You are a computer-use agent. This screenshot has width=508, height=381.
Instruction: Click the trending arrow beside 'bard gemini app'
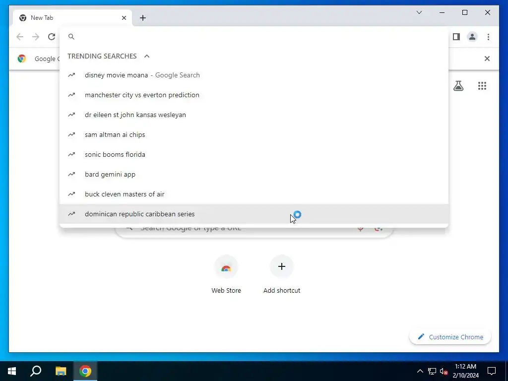click(x=71, y=174)
